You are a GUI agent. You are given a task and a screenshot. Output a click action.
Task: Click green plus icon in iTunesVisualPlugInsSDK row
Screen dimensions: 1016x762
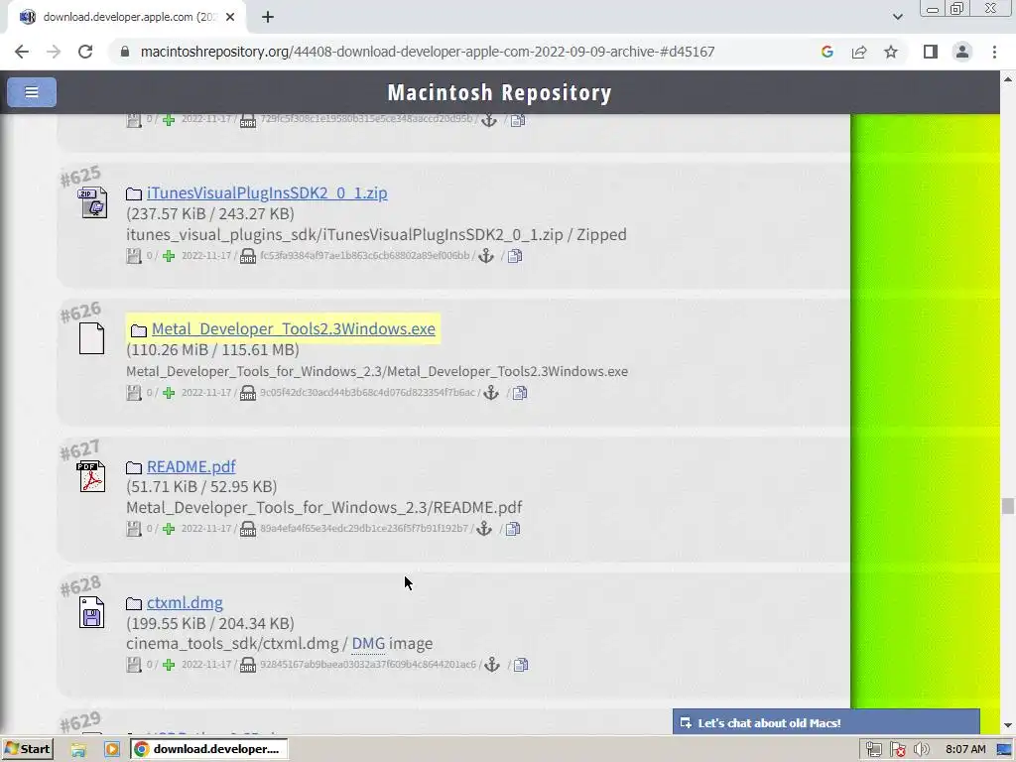tap(169, 256)
